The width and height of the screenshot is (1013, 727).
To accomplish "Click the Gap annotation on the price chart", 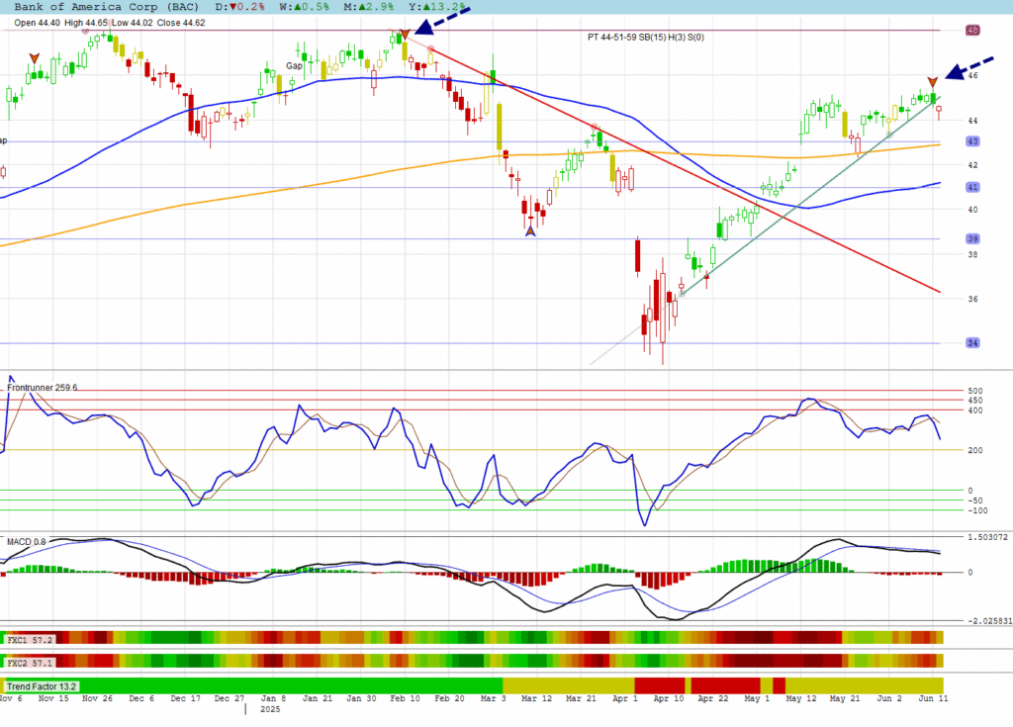I will tap(294, 66).
